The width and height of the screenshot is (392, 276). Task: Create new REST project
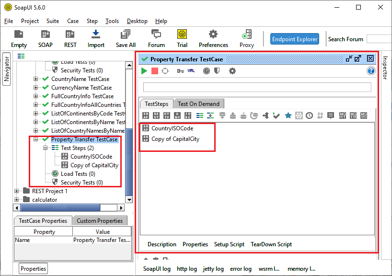tap(70, 39)
